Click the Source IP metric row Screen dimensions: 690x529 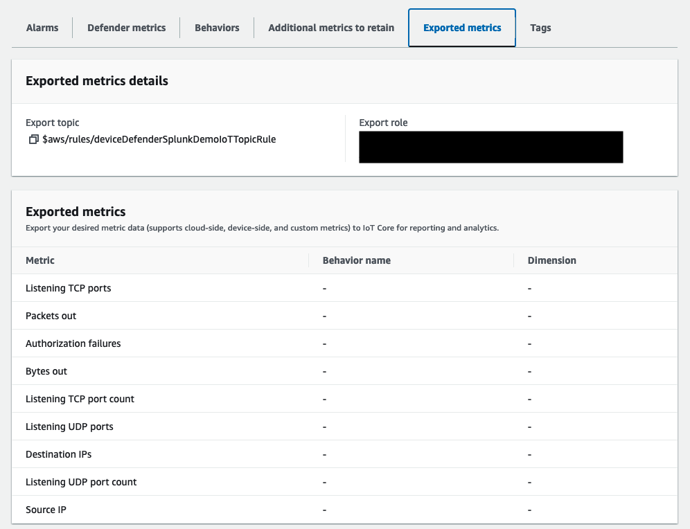click(46, 509)
